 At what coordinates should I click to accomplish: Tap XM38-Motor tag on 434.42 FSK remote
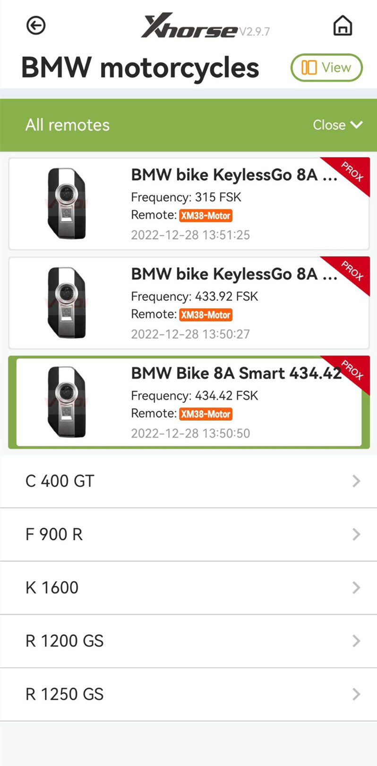coord(206,414)
